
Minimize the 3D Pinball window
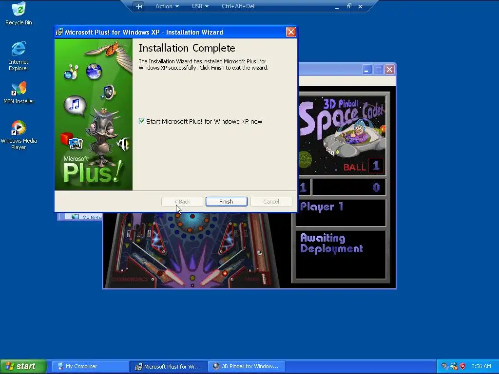click(x=367, y=69)
